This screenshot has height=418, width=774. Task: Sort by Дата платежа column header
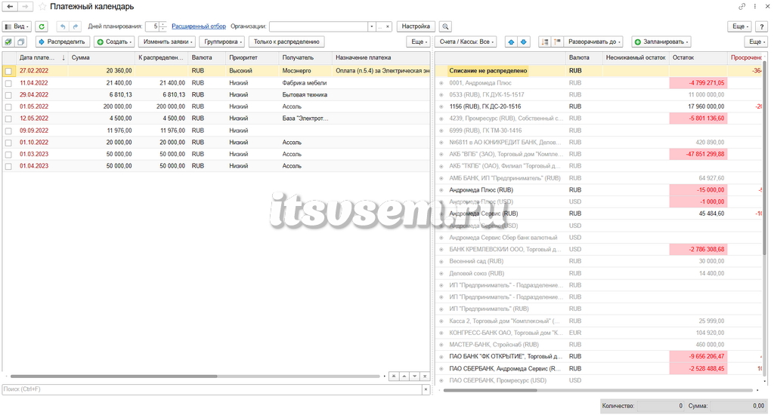point(42,57)
